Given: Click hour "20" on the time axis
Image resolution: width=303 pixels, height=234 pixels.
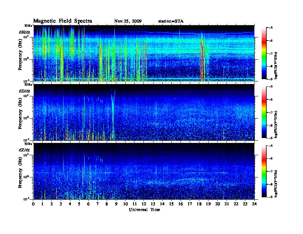Looking at the screenshot, I should [x=218, y=204].
